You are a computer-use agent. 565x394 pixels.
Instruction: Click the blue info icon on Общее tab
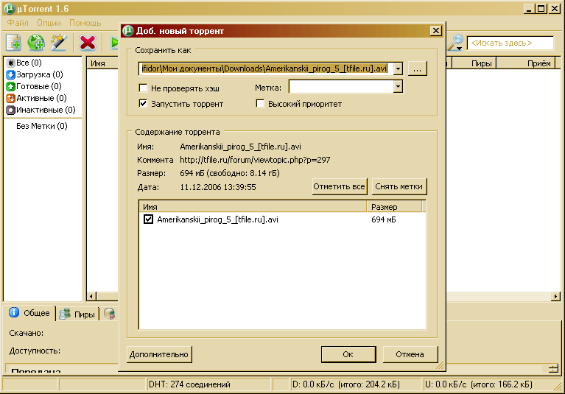[x=14, y=312]
